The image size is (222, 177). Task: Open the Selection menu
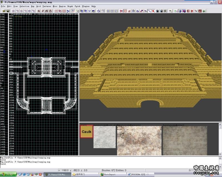click(24, 6)
